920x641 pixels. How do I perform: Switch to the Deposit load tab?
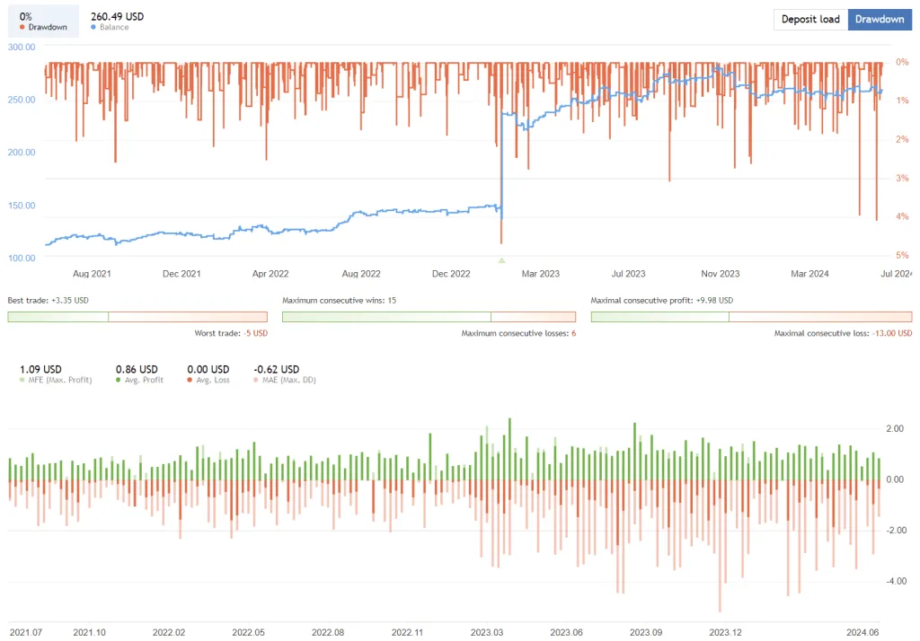click(x=809, y=19)
